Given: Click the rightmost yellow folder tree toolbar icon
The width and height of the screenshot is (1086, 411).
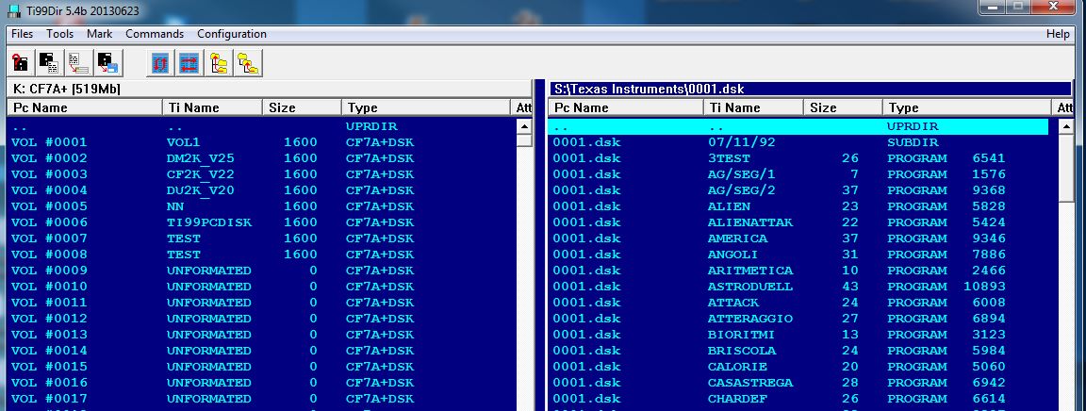Looking at the screenshot, I should point(249,62).
